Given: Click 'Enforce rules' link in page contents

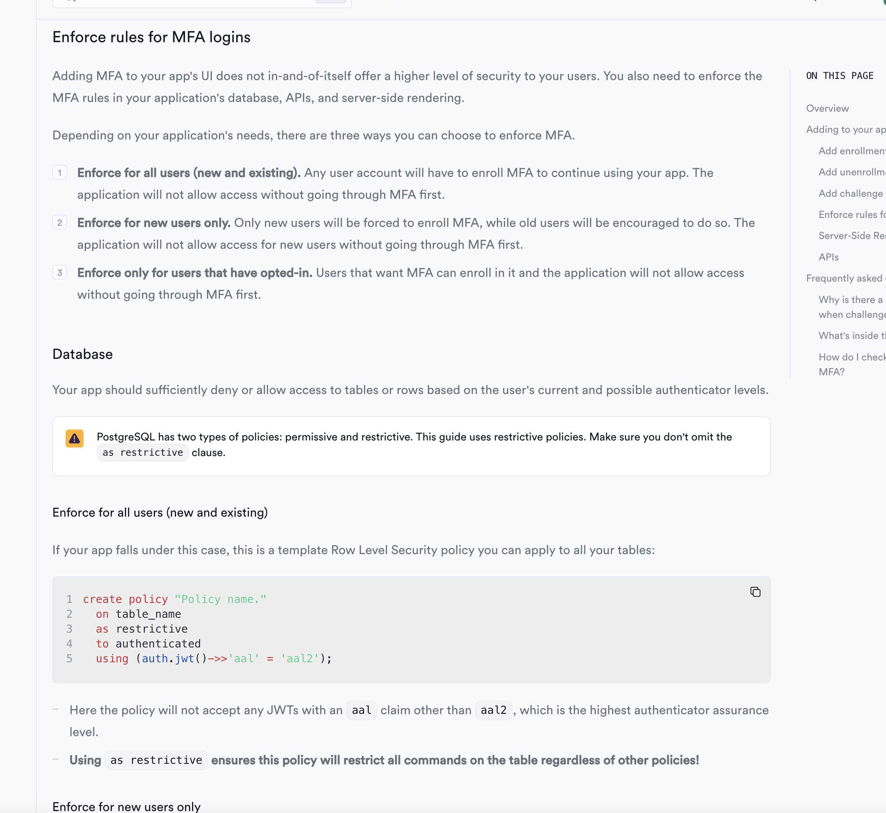Looking at the screenshot, I should [x=851, y=215].
